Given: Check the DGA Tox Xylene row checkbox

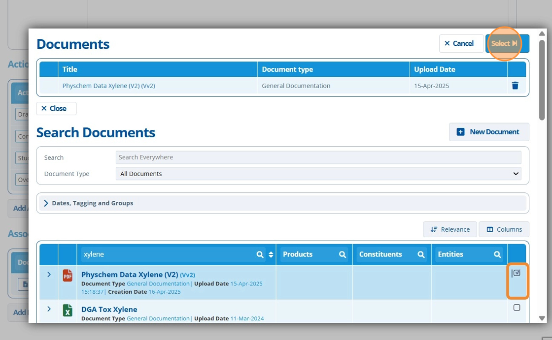Looking at the screenshot, I should click(x=517, y=308).
